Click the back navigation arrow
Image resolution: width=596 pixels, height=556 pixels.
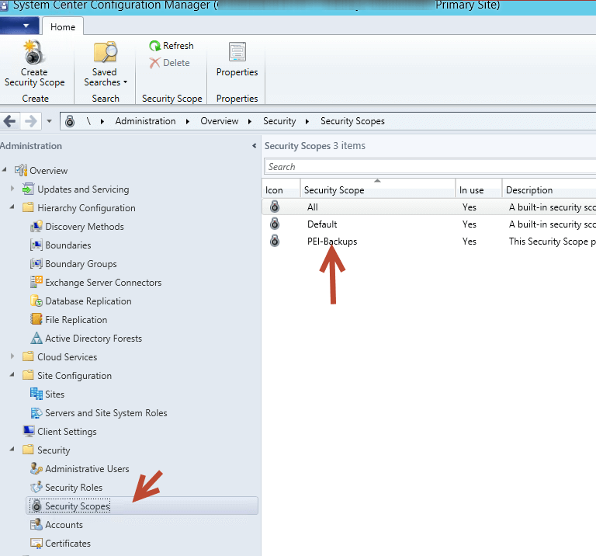[9, 121]
